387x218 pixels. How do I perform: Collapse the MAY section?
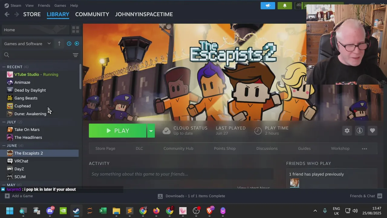pyautogui.click(x=4, y=185)
